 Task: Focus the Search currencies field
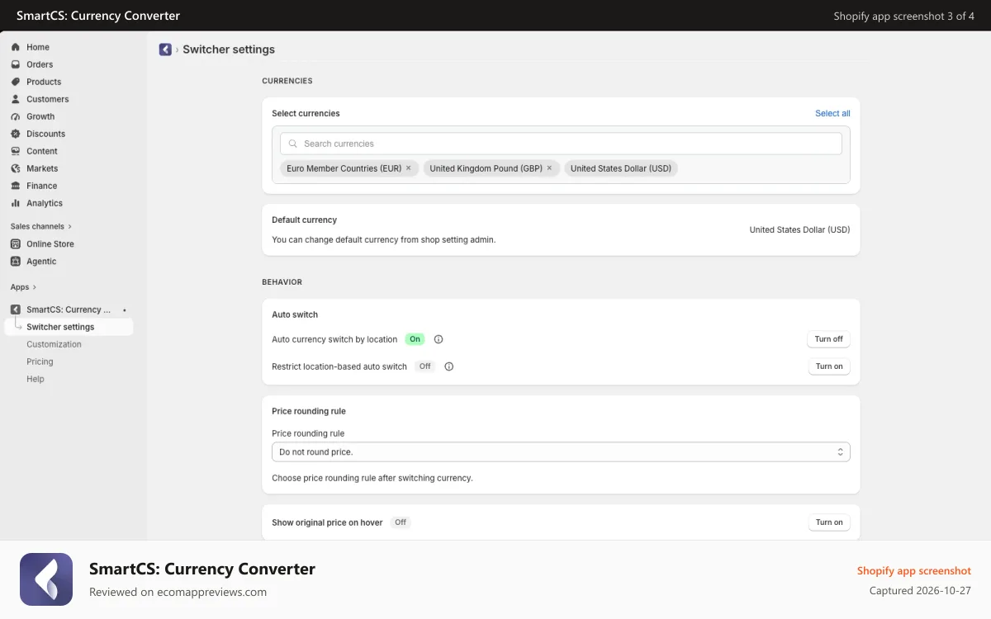(561, 144)
